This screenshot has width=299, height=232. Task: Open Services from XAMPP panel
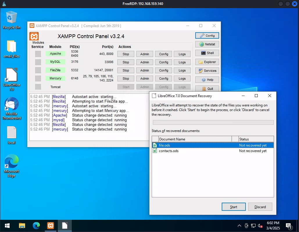207,71
